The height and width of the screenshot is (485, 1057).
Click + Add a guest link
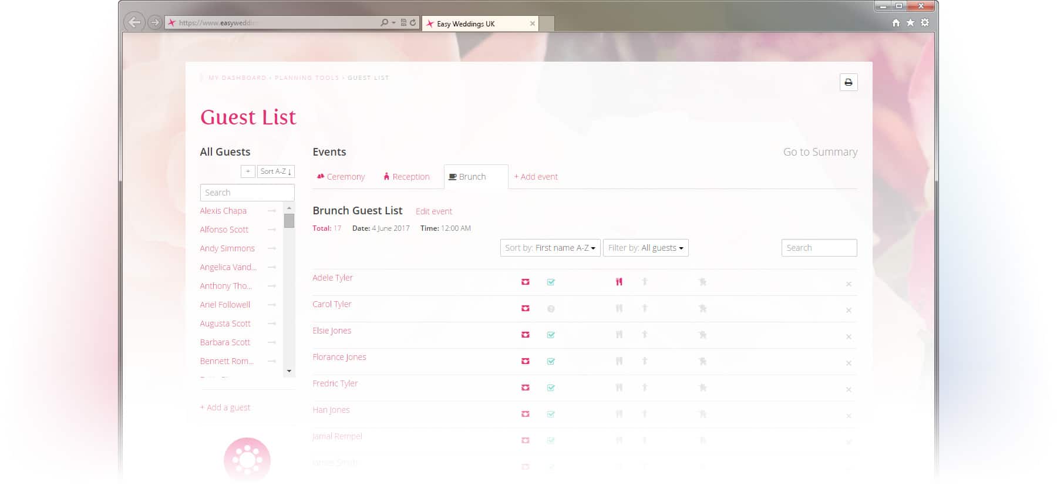tap(225, 407)
